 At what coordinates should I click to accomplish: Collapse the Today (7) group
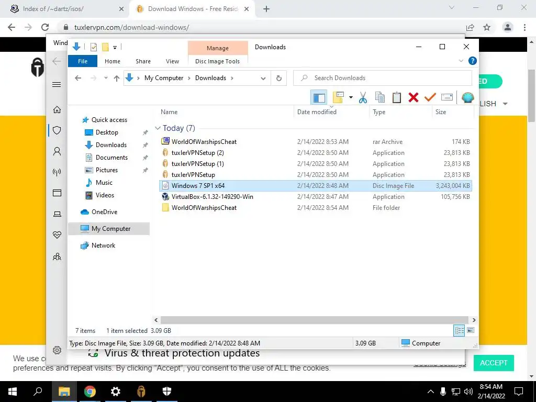pos(158,128)
